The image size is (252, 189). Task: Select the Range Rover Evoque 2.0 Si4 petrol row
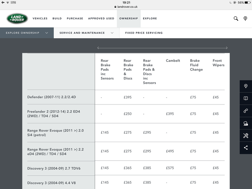56,133
